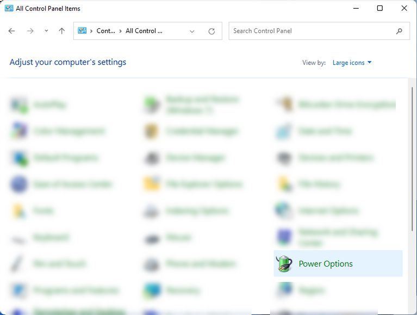Click the search magnifier icon

pyautogui.click(x=400, y=31)
